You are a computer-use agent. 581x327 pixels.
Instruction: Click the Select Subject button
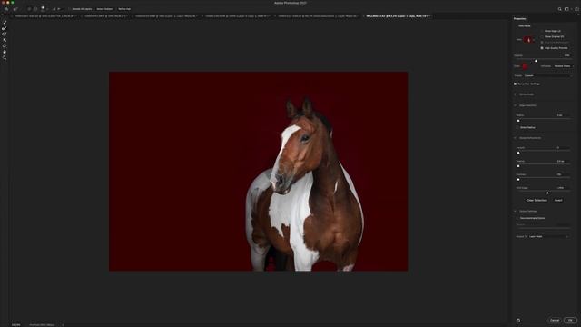105,9
